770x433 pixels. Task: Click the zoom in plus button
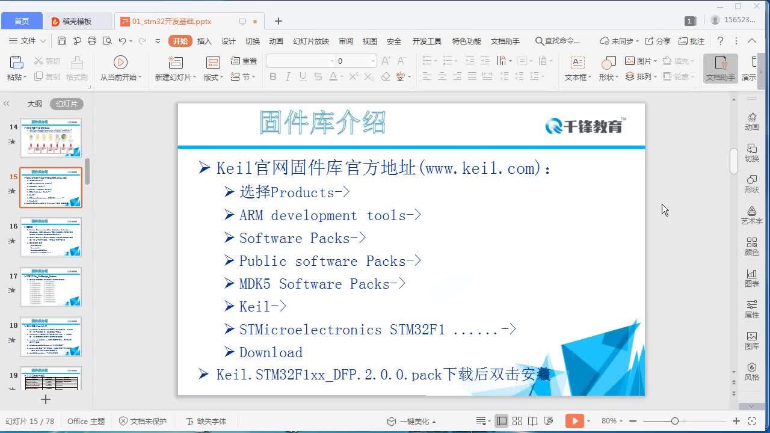pyautogui.click(x=736, y=421)
